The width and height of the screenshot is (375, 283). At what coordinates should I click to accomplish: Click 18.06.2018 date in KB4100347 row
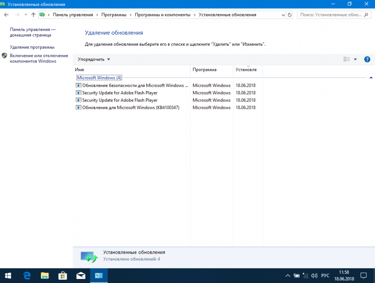coord(246,107)
